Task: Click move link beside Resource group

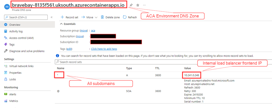Action: tap(84, 31)
